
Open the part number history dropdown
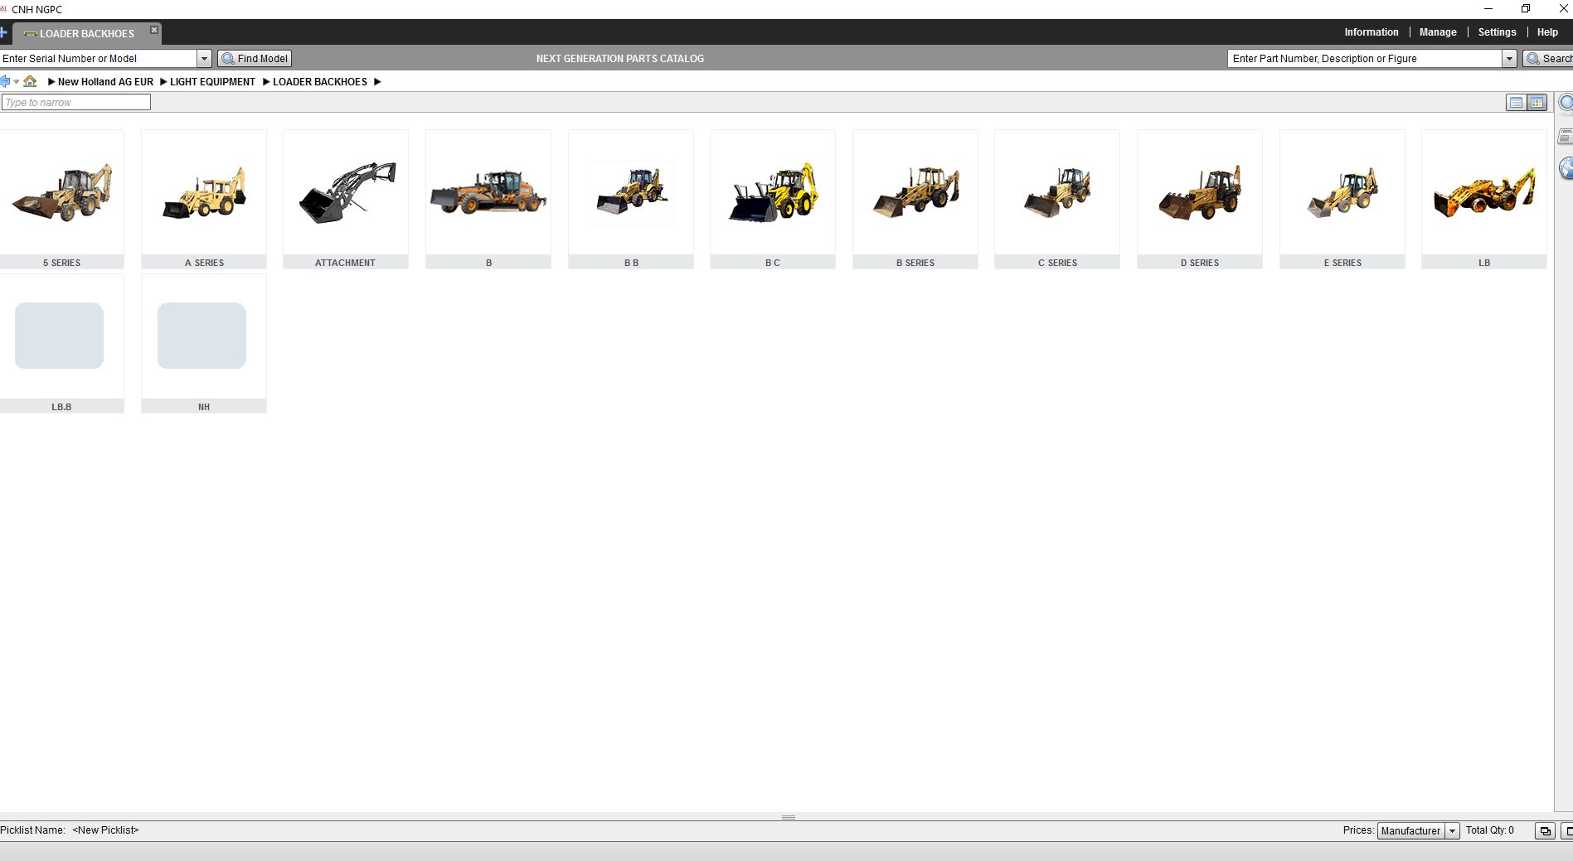[1510, 58]
